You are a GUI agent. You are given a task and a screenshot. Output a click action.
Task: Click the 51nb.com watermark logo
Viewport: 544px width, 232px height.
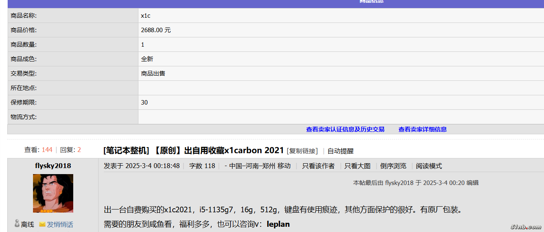(525, 227)
